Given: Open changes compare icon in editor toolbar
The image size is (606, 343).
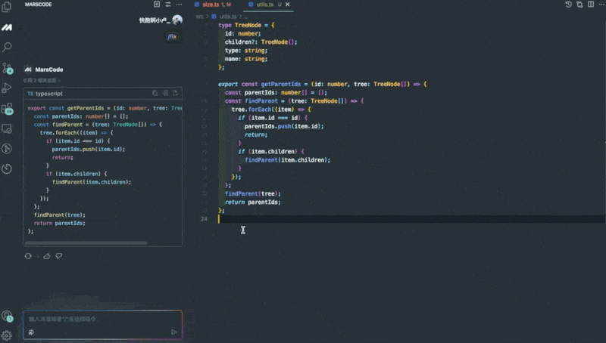Looking at the screenshot, I should tap(579, 5).
